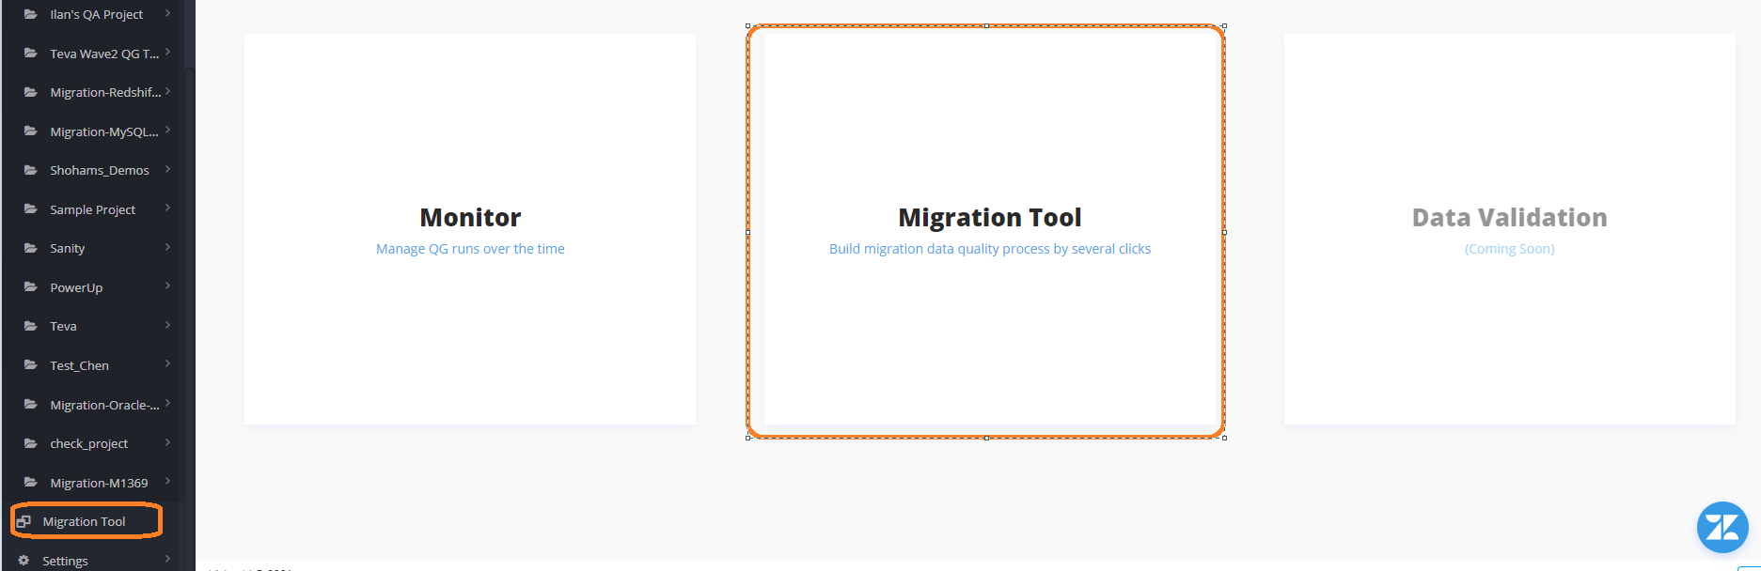Open Settings menu label
The image size is (1761, 571).
(x=65, y=561)
